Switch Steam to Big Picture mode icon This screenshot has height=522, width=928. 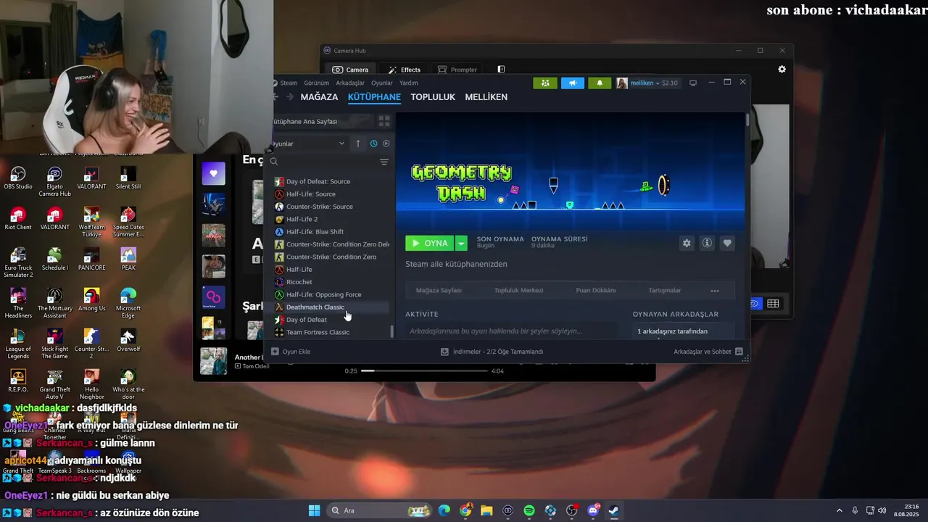pyautogui.click(x=693, y=83)
